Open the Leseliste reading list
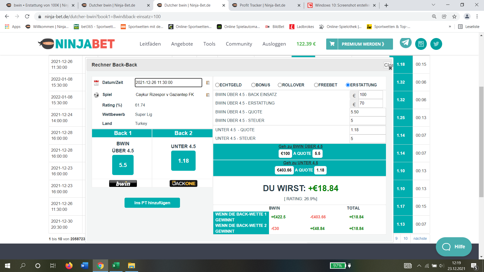The width and height of the screenshot is (484, 272). [x=469, y=27]
